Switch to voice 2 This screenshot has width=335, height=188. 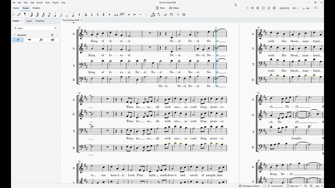pyautogui.click(x=171, y=15)
